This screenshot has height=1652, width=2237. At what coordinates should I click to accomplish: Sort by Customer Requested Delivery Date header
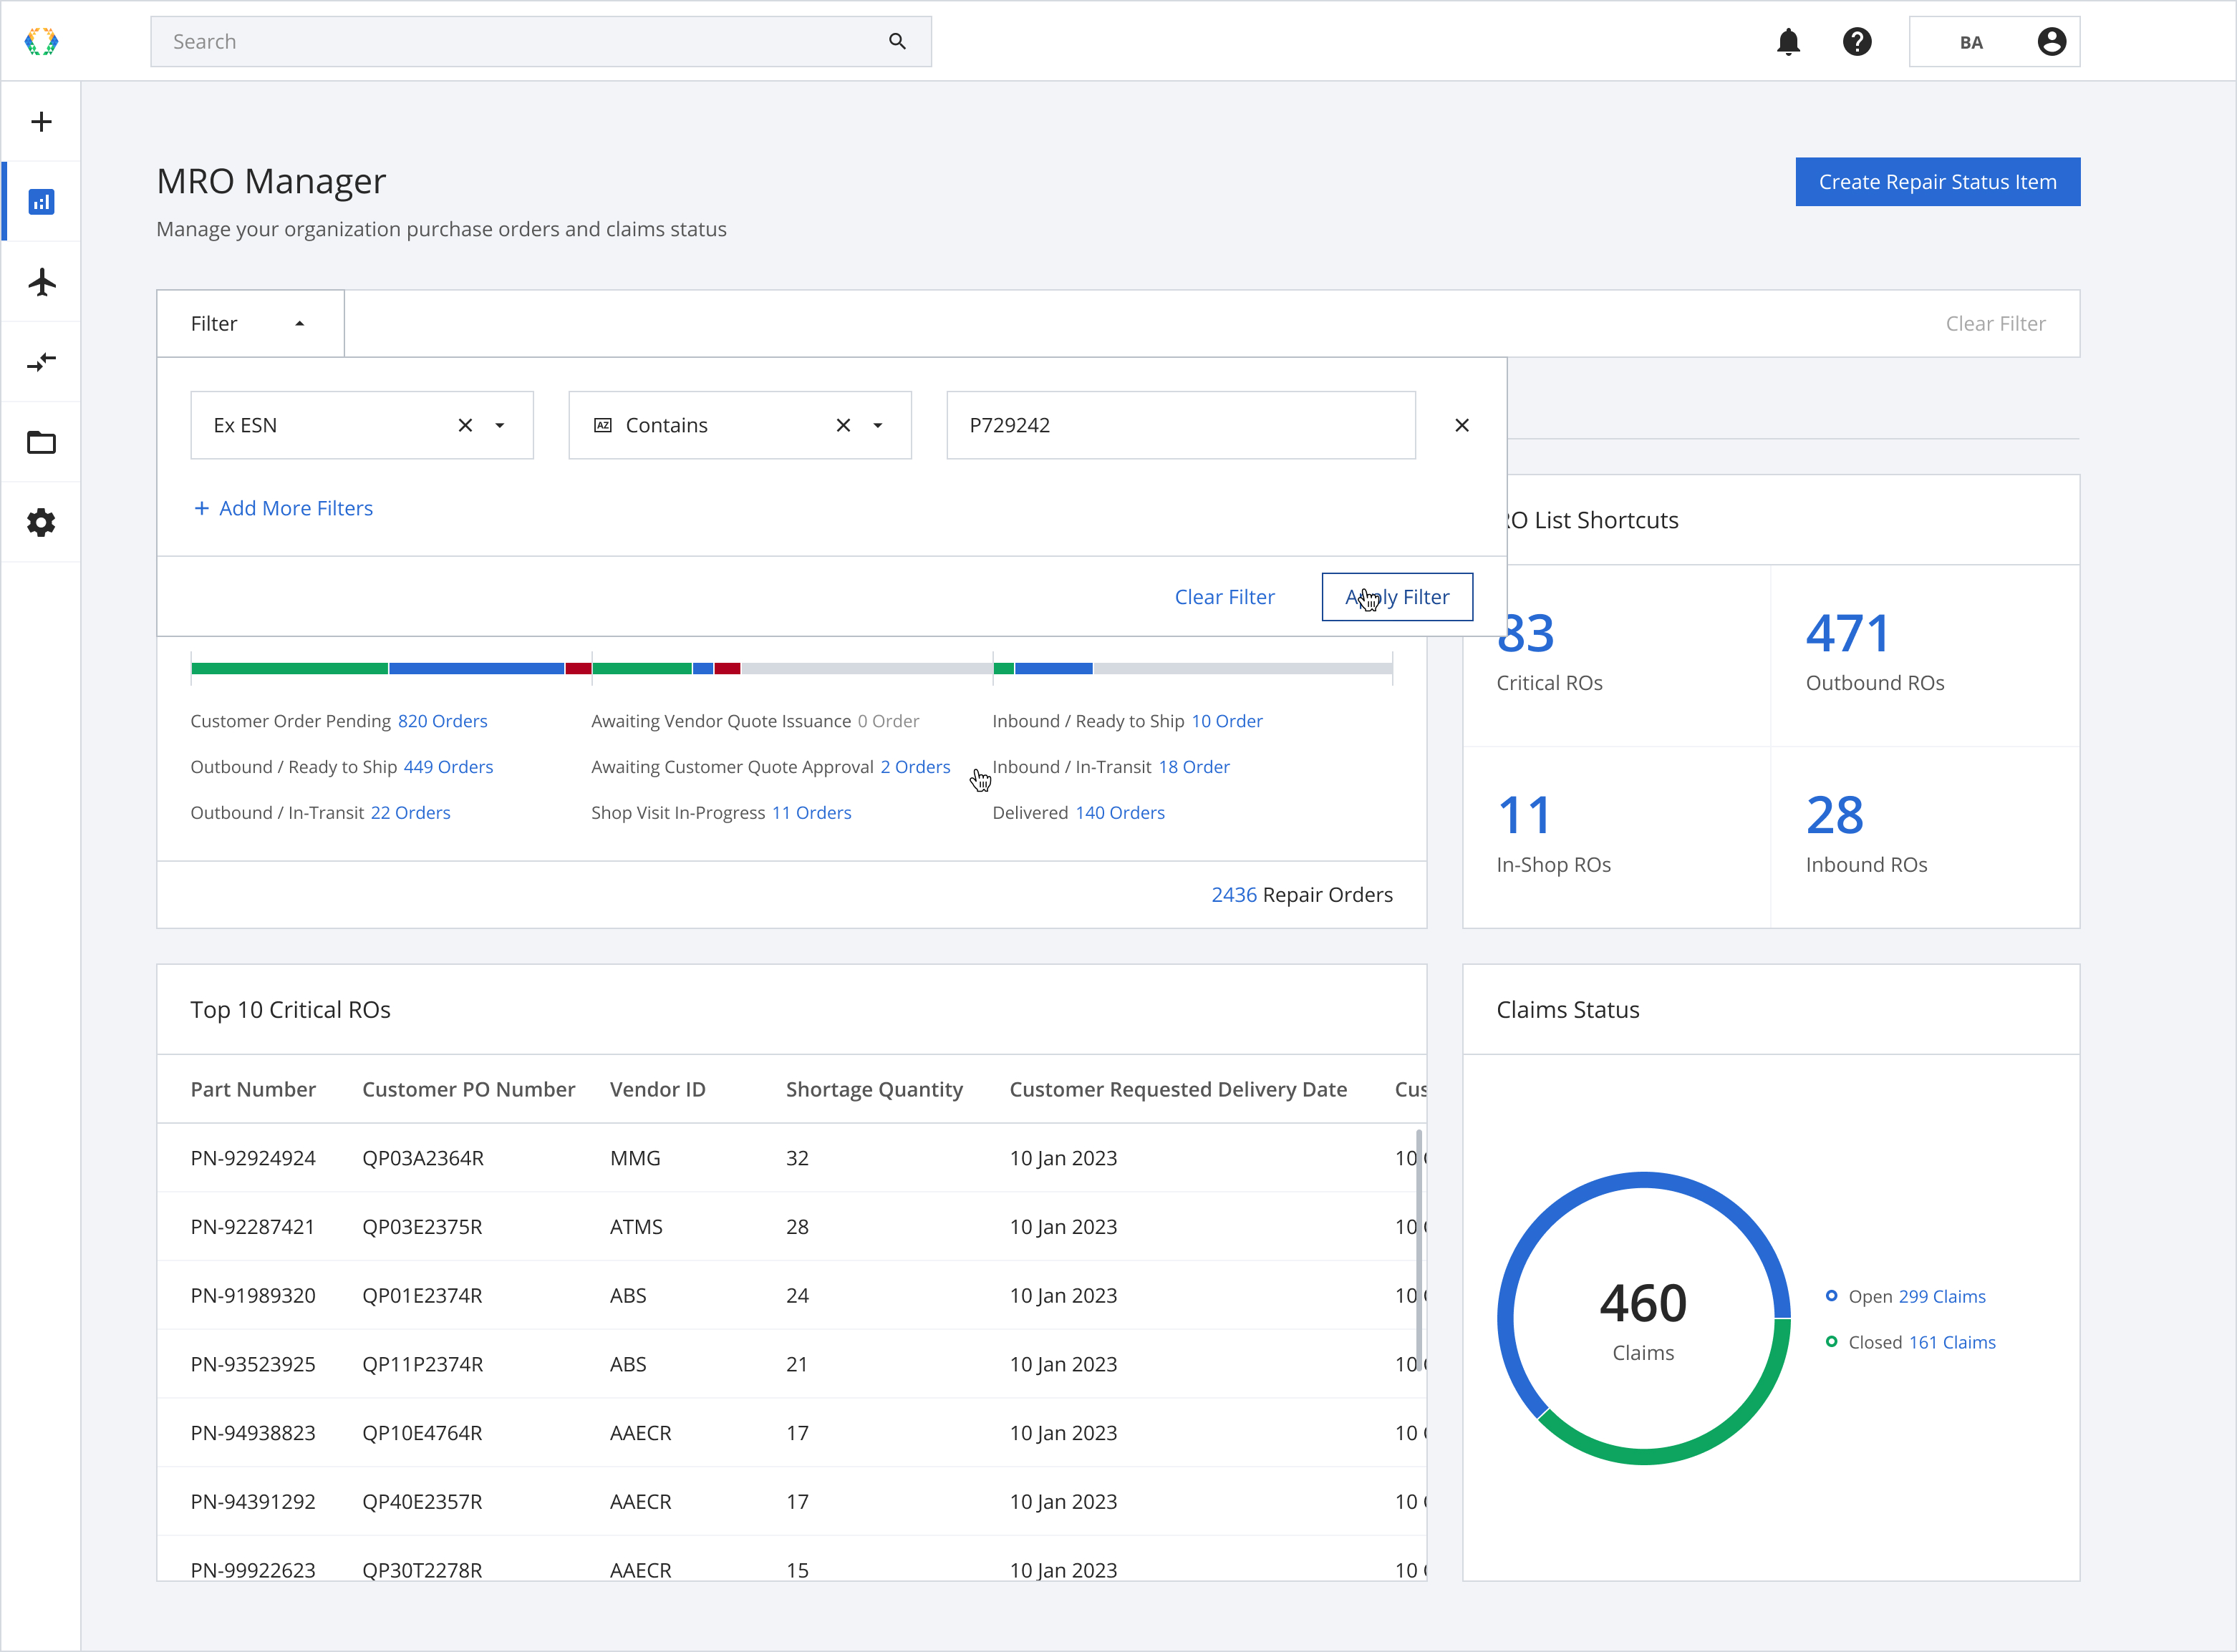tap(1179, 1089)
